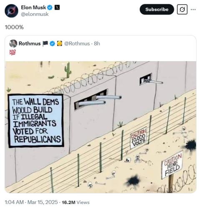Click the Elon Musk display name

pyautogui.click(x=33, y=7)
